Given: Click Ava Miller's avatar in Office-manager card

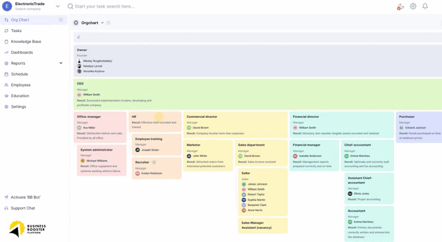Looking at the screenshot, I should click(x=79, y=128).
